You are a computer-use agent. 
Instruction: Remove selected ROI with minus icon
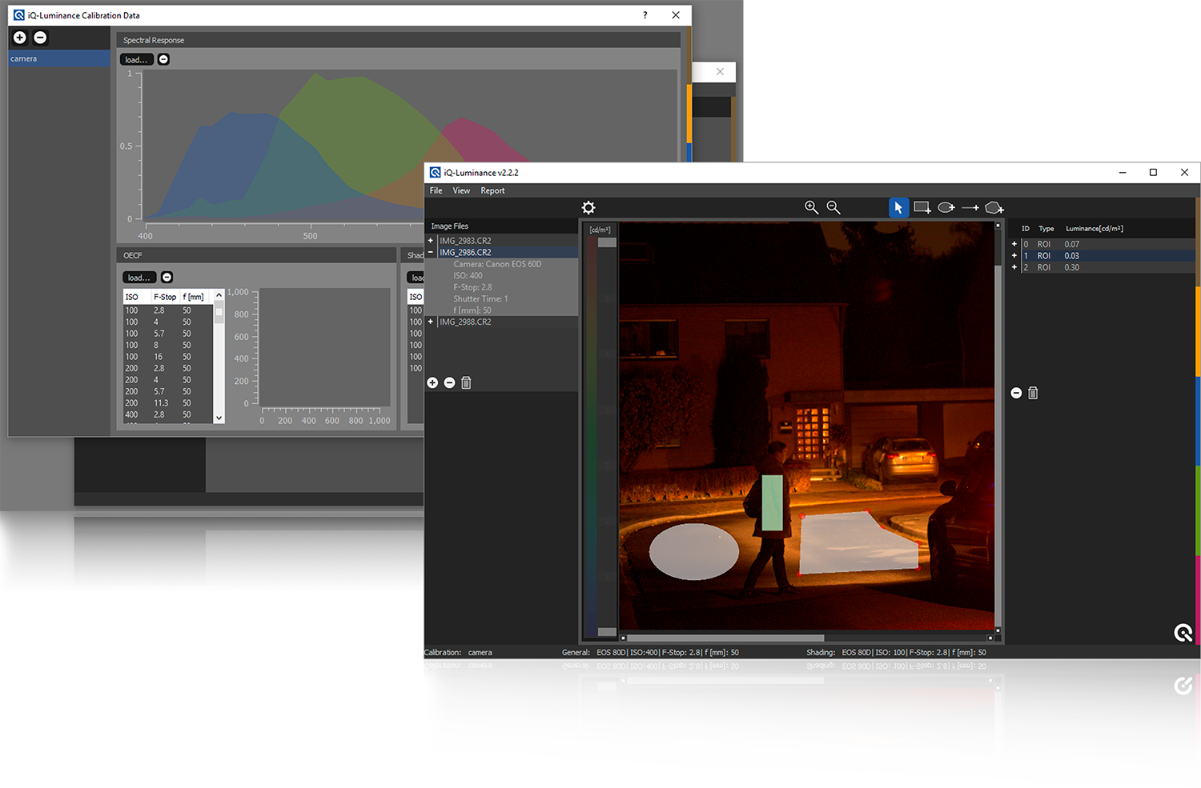coord(1016,393)
